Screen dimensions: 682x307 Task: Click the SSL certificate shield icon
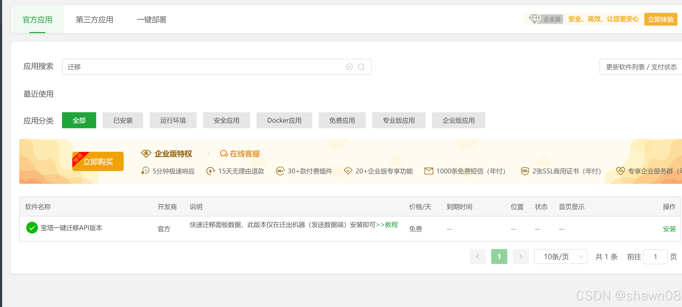pos(525,171)
